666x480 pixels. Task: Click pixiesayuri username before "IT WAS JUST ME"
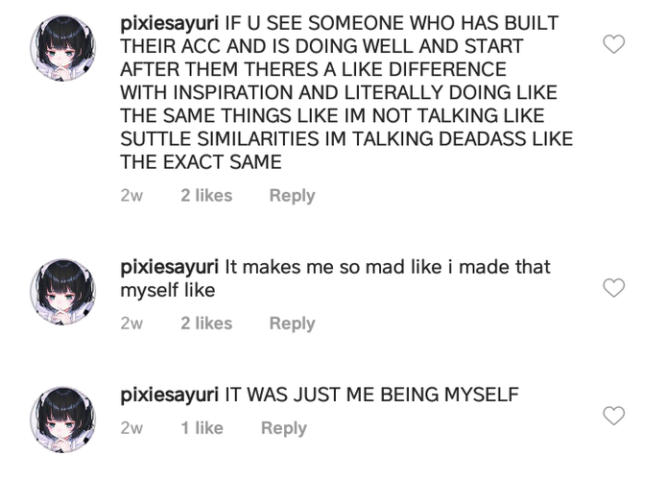170,395
